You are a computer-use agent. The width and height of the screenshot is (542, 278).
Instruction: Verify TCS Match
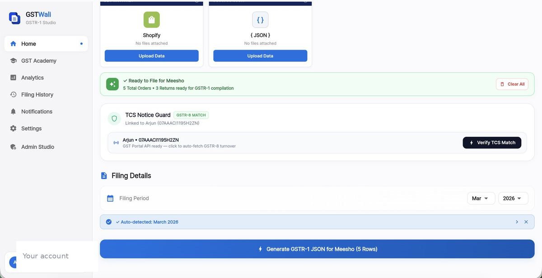click(x=492, y=143)
